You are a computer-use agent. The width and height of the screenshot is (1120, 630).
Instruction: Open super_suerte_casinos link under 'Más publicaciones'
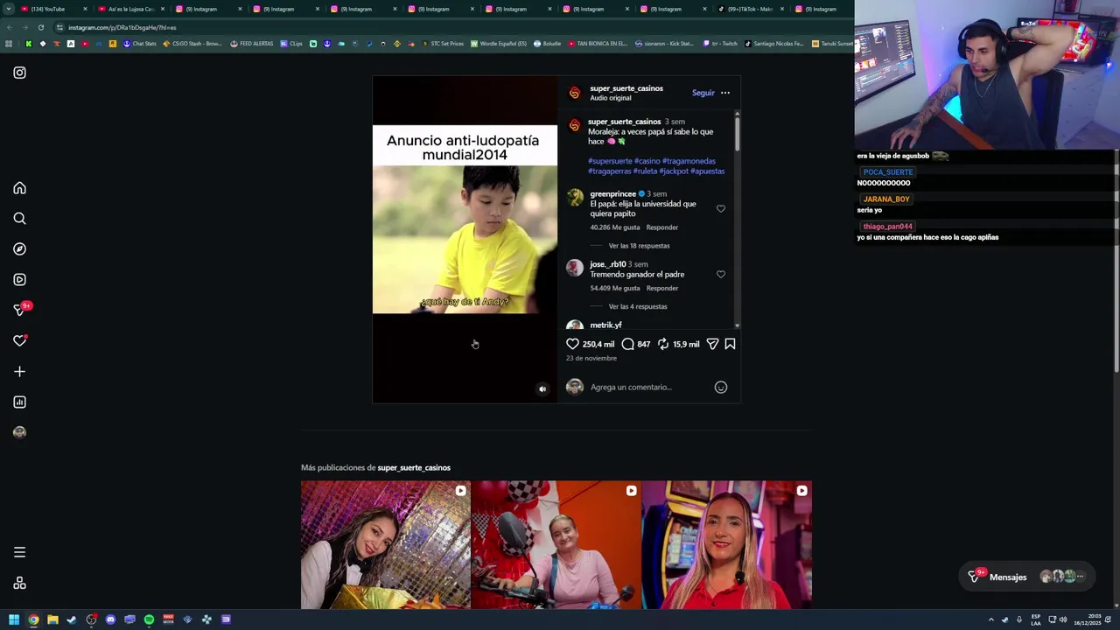414,467
